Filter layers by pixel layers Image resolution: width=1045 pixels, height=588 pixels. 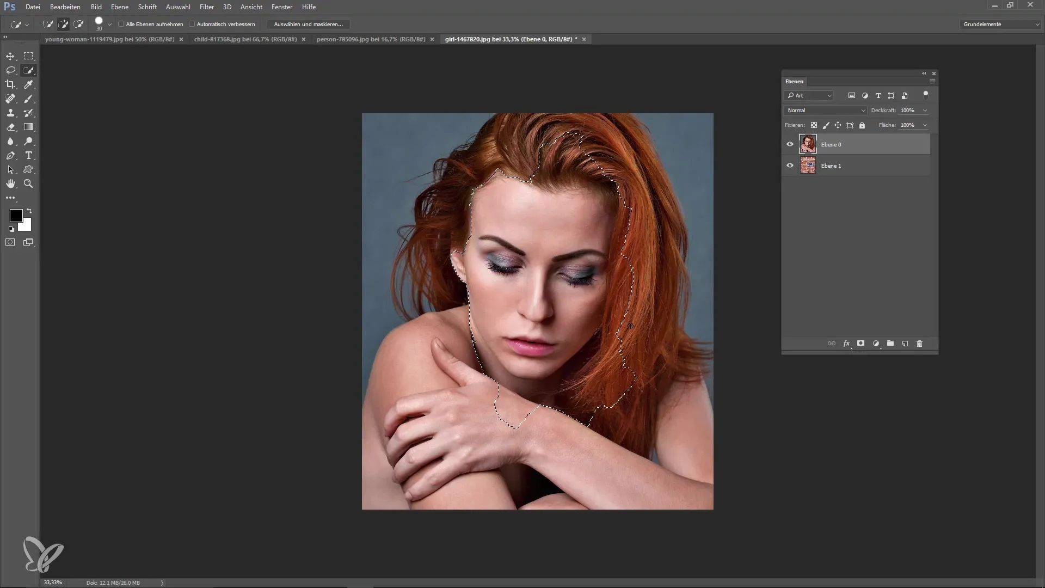click(852, 96)
